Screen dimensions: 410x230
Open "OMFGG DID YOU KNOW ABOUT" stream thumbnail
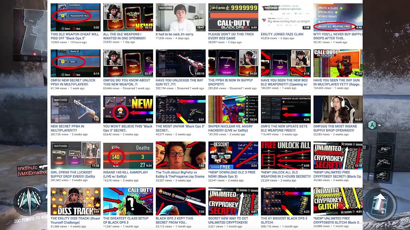click(x=128, y=63)
